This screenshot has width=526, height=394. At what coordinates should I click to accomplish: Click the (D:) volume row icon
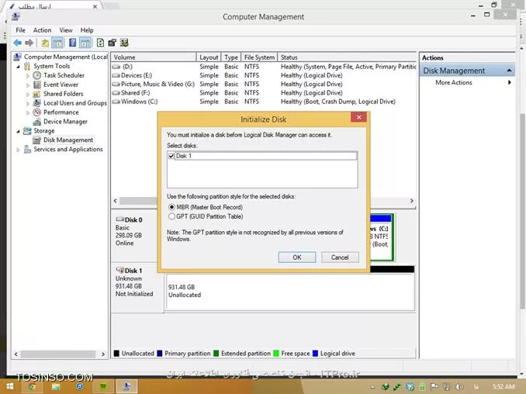pos(116,67)
